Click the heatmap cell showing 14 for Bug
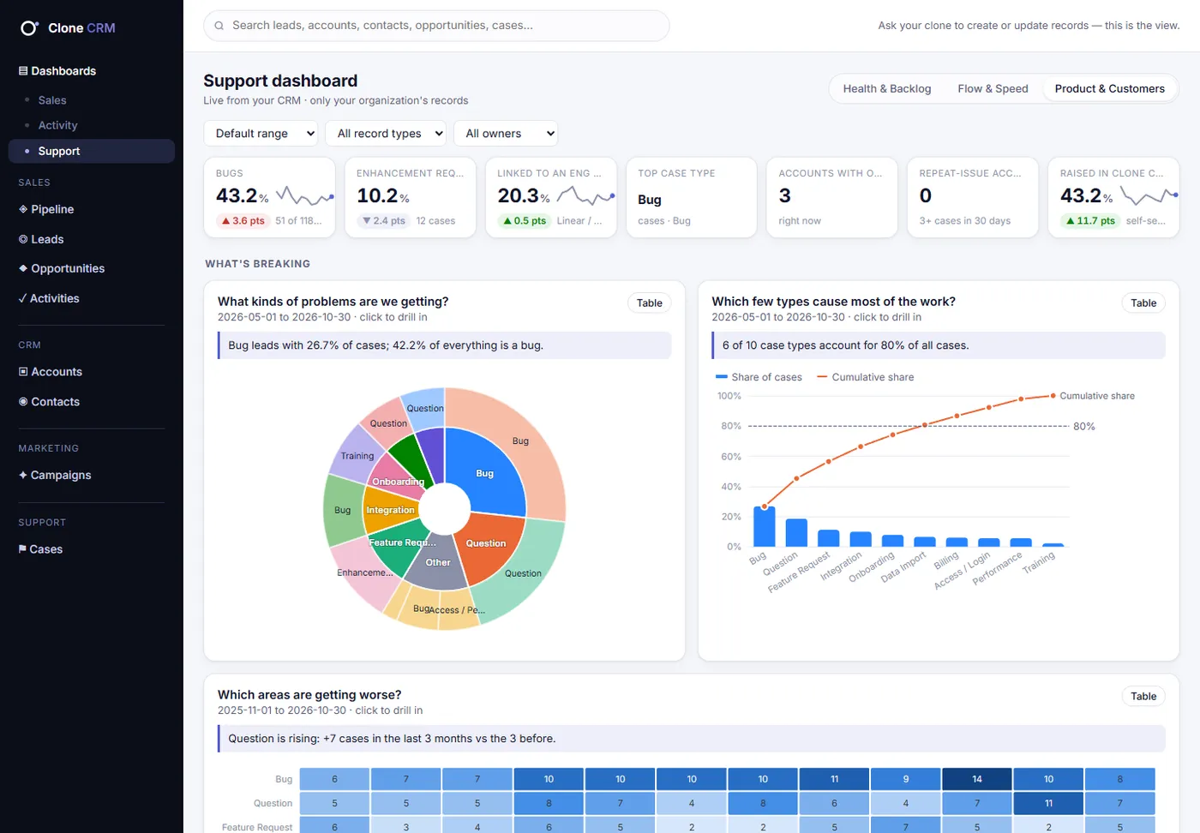Image resolution: width=1200 pixels, height=833 pixels. [x=976, y=779]
